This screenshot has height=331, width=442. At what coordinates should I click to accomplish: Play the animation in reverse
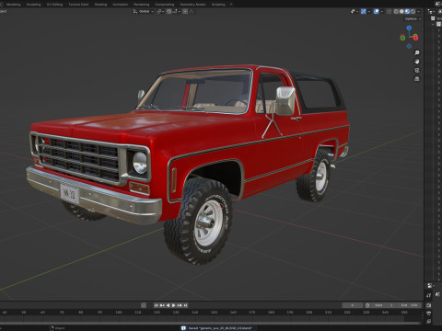click(x=168, y=305)
